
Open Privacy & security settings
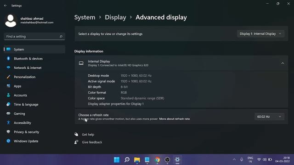(34, 132)
